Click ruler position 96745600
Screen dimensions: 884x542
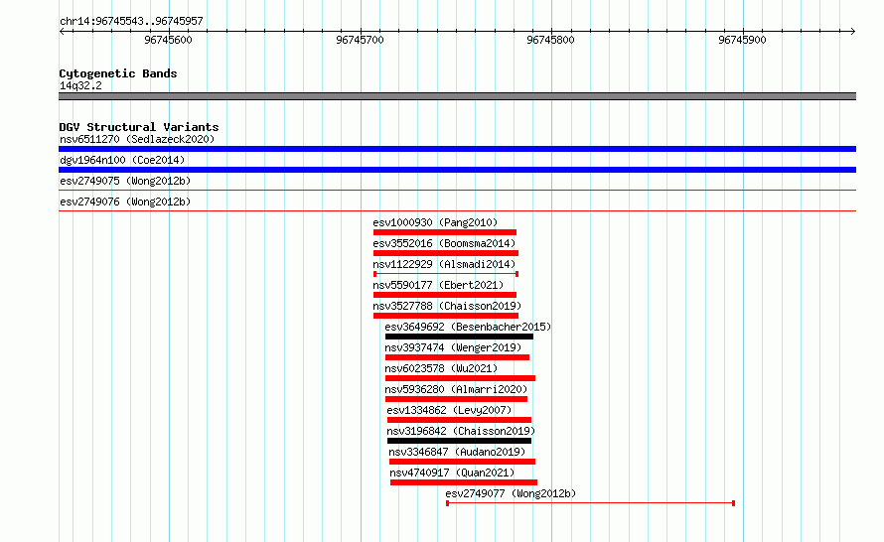(x=168, y=40)
